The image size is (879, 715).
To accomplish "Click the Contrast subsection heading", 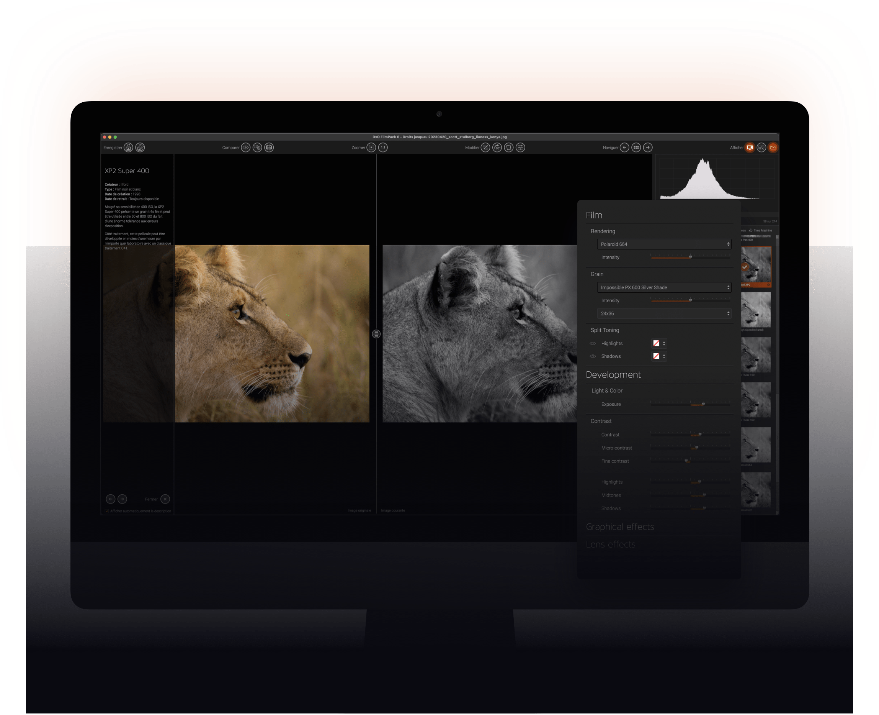I will (x=601, y=421).
